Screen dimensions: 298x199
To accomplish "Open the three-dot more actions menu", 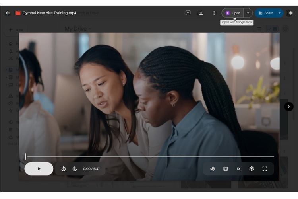I will [x=214, y=13].
